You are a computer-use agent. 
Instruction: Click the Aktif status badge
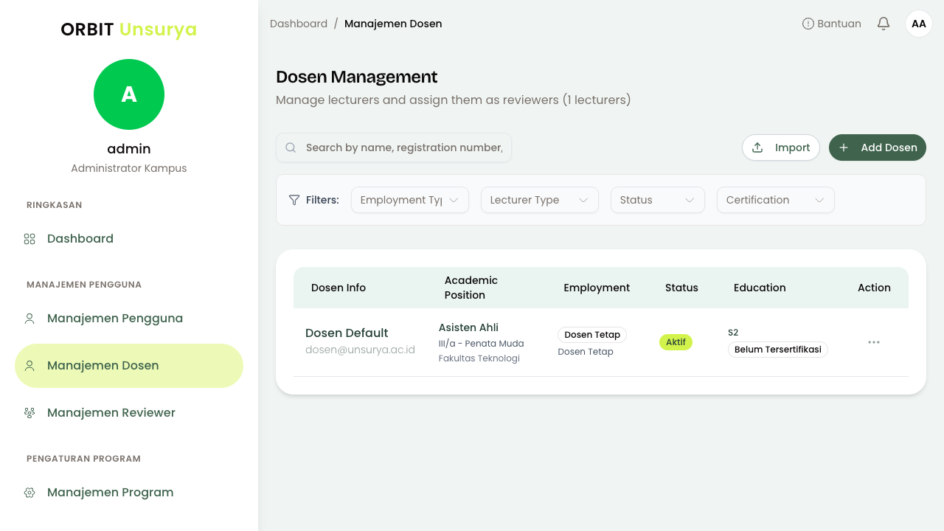(x=676, y=342)
